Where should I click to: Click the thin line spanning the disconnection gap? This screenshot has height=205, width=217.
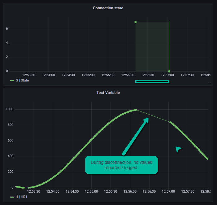tap(153, 116)
